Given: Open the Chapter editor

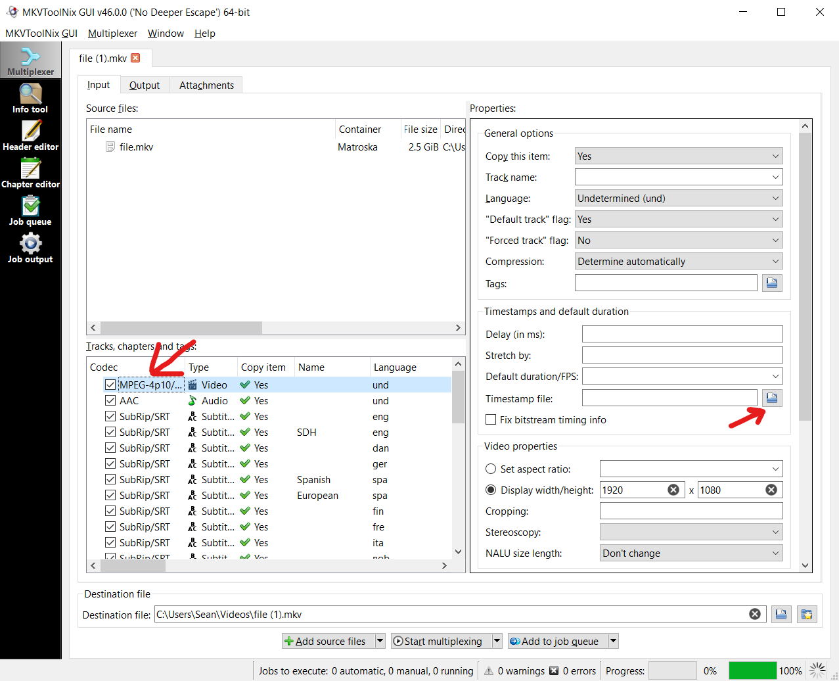Looking at the screenshot, I should [x=30, y=173].
